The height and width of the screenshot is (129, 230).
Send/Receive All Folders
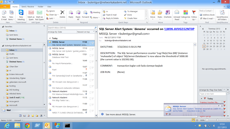[x=222, y=15]
